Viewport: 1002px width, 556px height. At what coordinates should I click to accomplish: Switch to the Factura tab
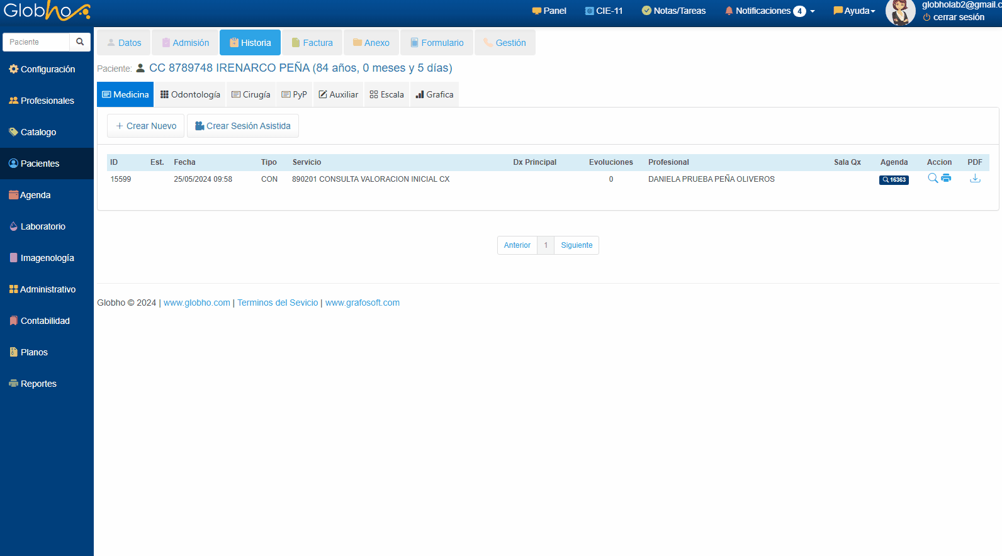pyautogui.click(x=312, y=43)
